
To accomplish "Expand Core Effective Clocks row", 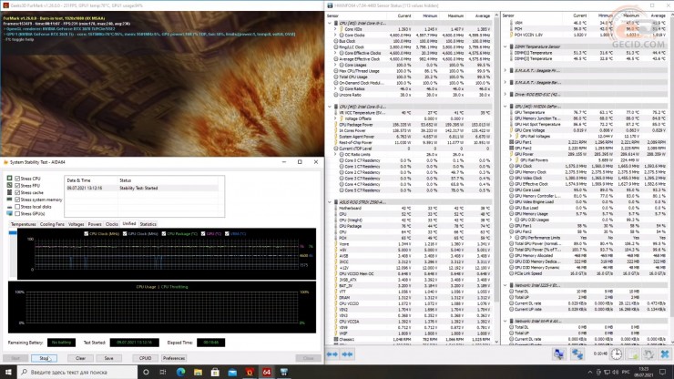I will point(335,53).
